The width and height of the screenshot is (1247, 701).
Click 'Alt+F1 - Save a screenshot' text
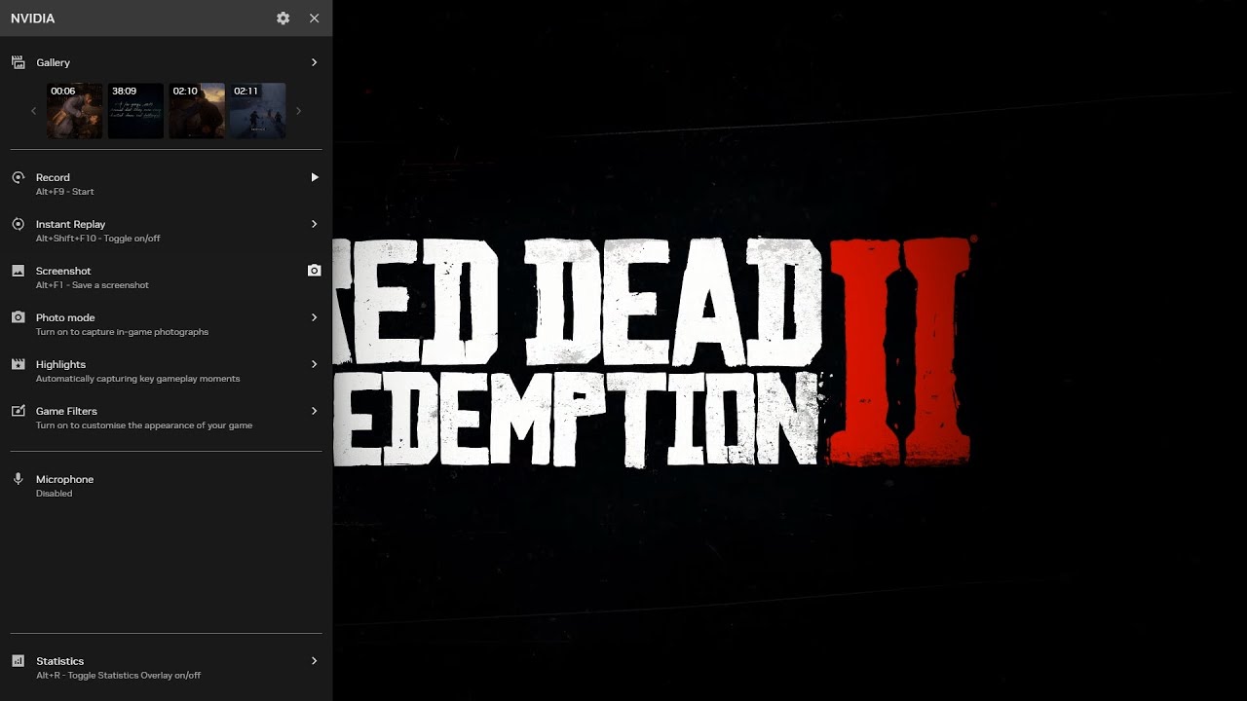[93, 285]
